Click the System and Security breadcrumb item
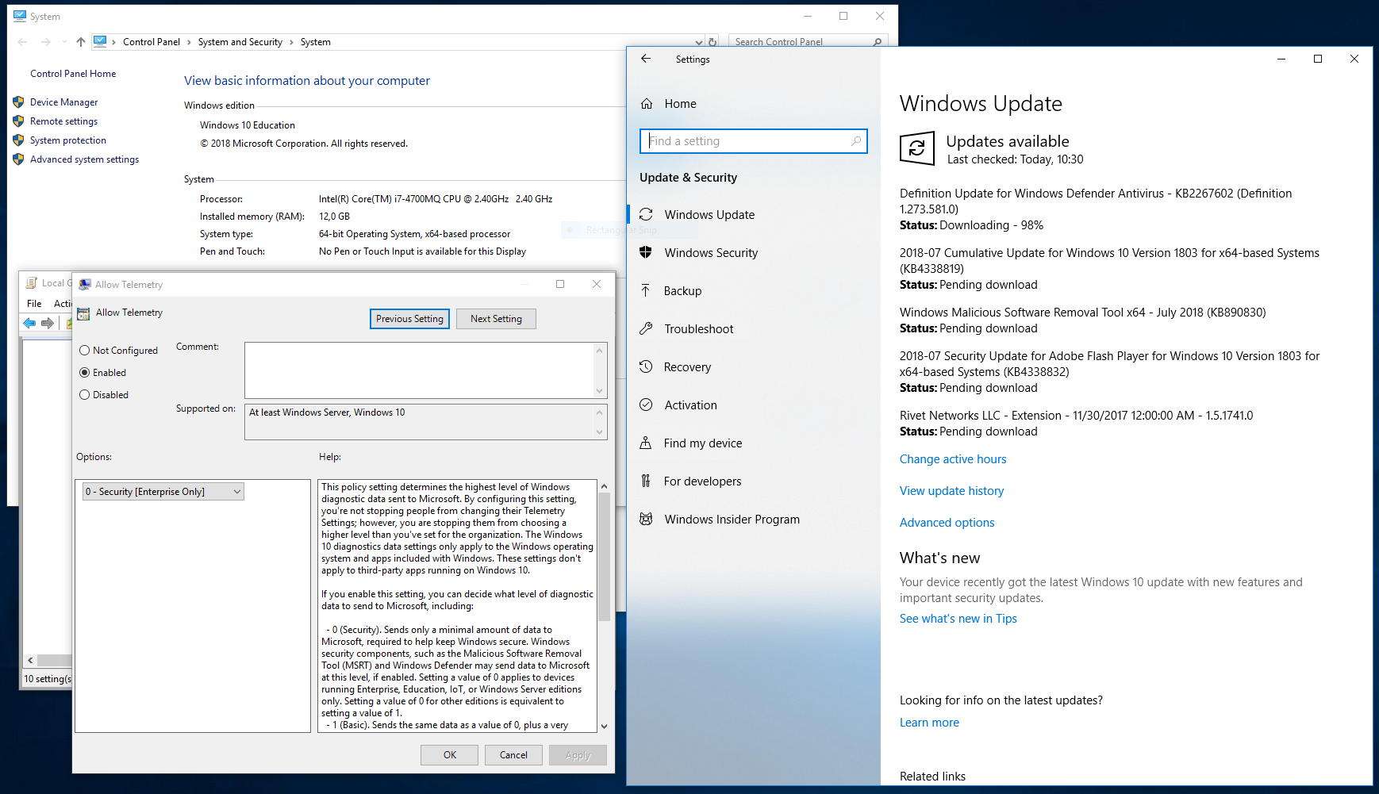This screenshot has height=794, width=1379. pyautogui.click(x=240, y=42)
